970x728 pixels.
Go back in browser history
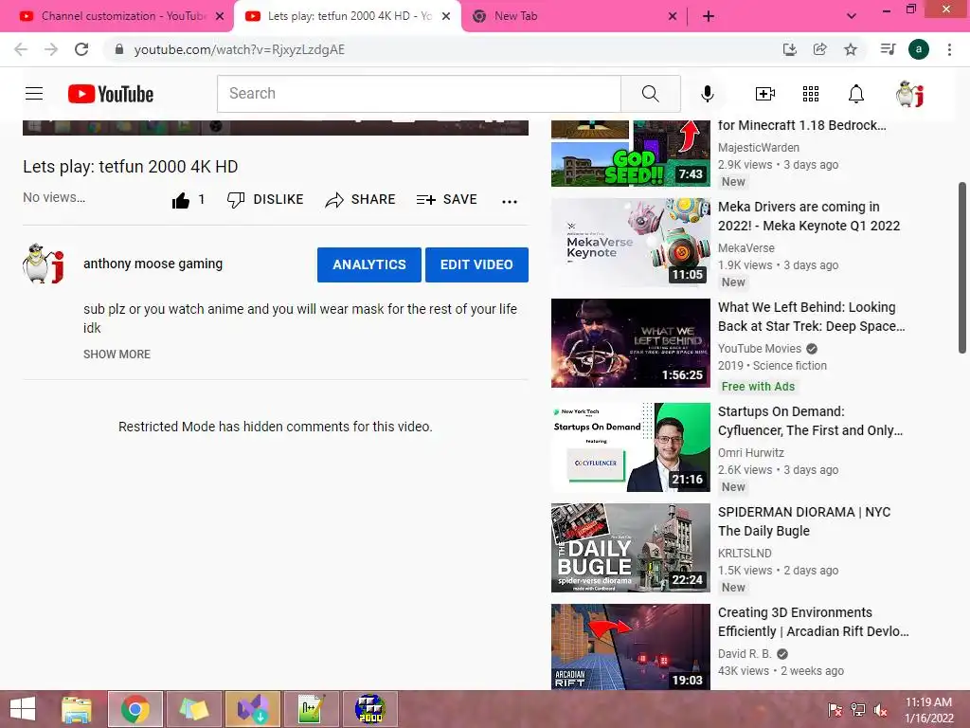click(21, 49)
